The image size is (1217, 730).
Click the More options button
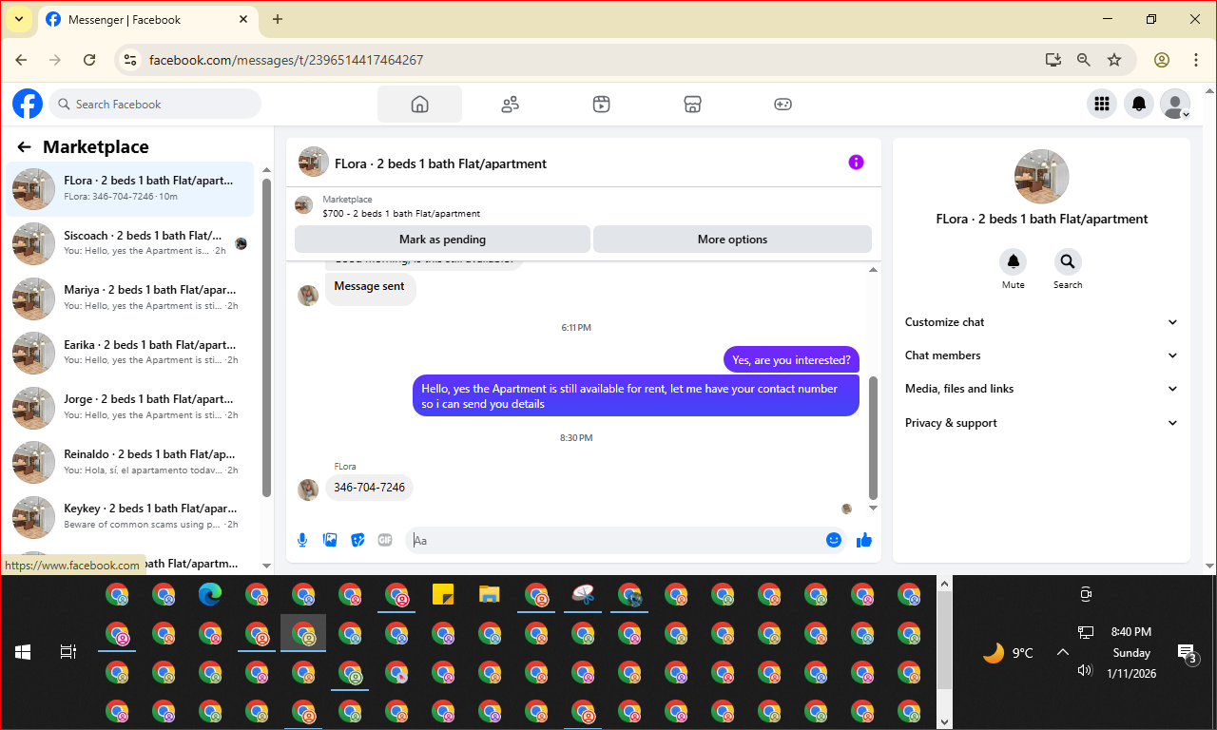pyautogui.click(x=732, y=240)
